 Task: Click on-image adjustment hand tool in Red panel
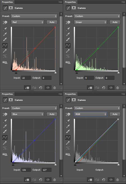point(5,22)
